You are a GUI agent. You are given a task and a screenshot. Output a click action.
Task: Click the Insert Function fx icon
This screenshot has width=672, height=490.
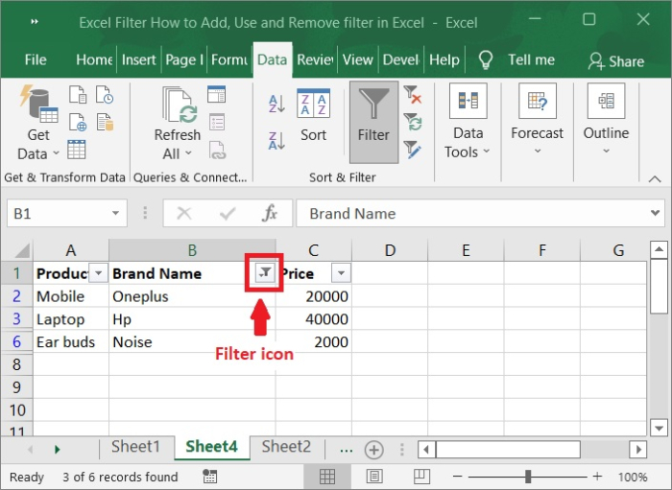pyautogui.click(x=270, y=213)
